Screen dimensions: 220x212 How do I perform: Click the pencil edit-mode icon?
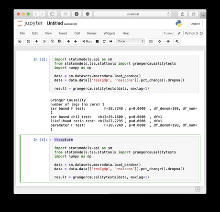[x=179, y=33]
